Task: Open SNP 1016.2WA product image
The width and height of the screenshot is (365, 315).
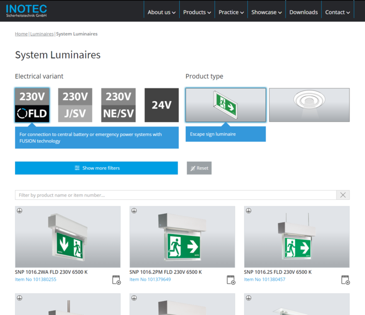Action: 68,237
